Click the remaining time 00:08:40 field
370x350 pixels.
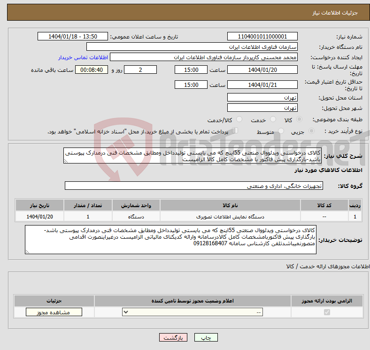pos(92,70)
